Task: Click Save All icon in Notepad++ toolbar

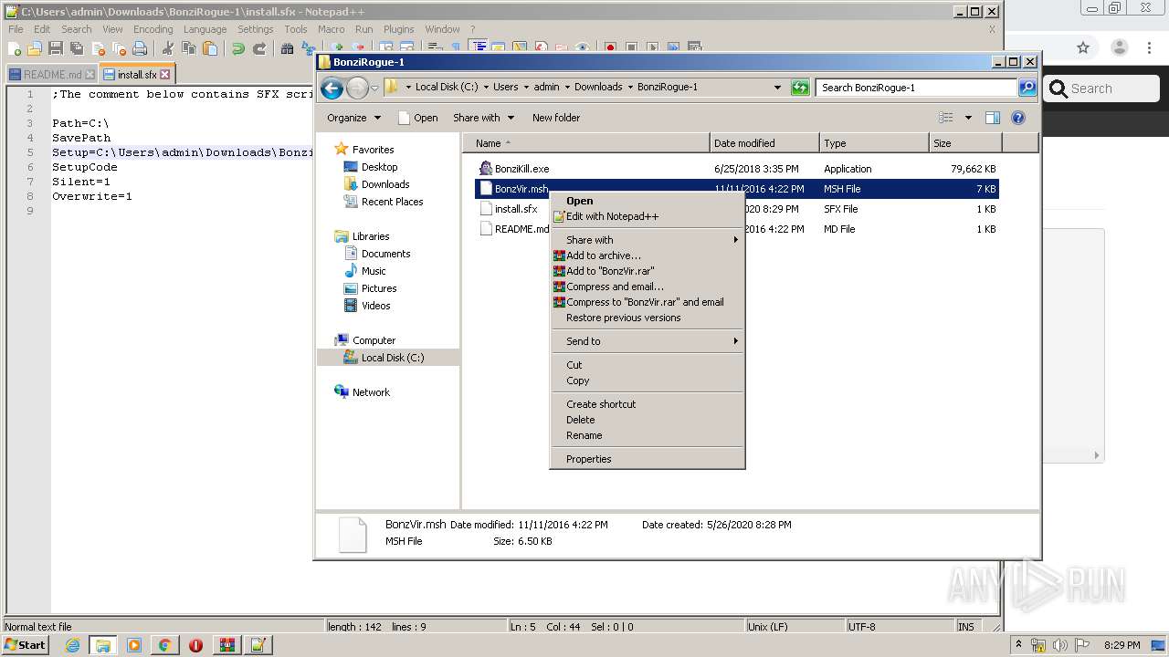Action: coord(77,48)
